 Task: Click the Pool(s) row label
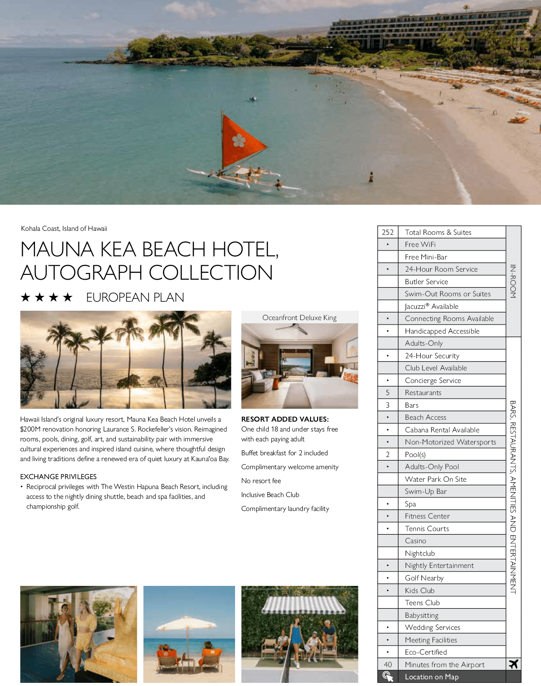tap(415, 454)
